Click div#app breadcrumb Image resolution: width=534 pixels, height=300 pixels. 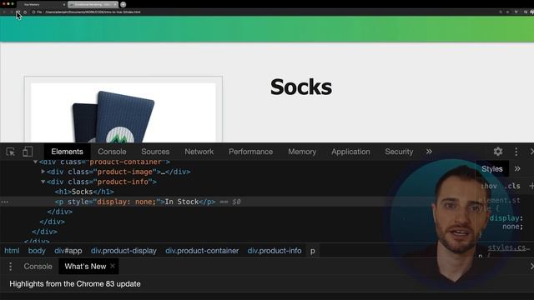coord(68,251)
